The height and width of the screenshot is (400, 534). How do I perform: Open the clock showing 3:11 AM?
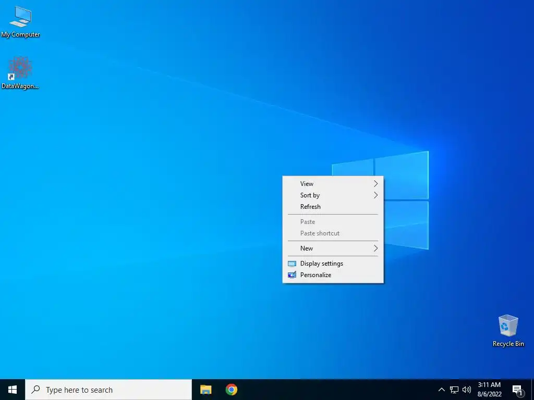point(489,390)
